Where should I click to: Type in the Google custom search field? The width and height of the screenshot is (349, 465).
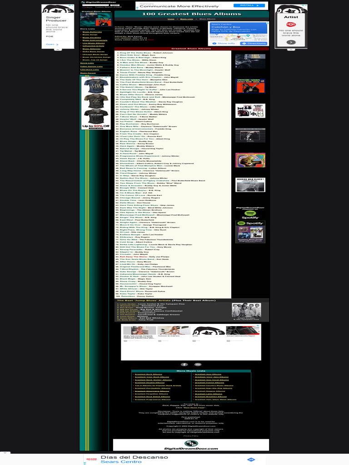[x=95, y=5]
